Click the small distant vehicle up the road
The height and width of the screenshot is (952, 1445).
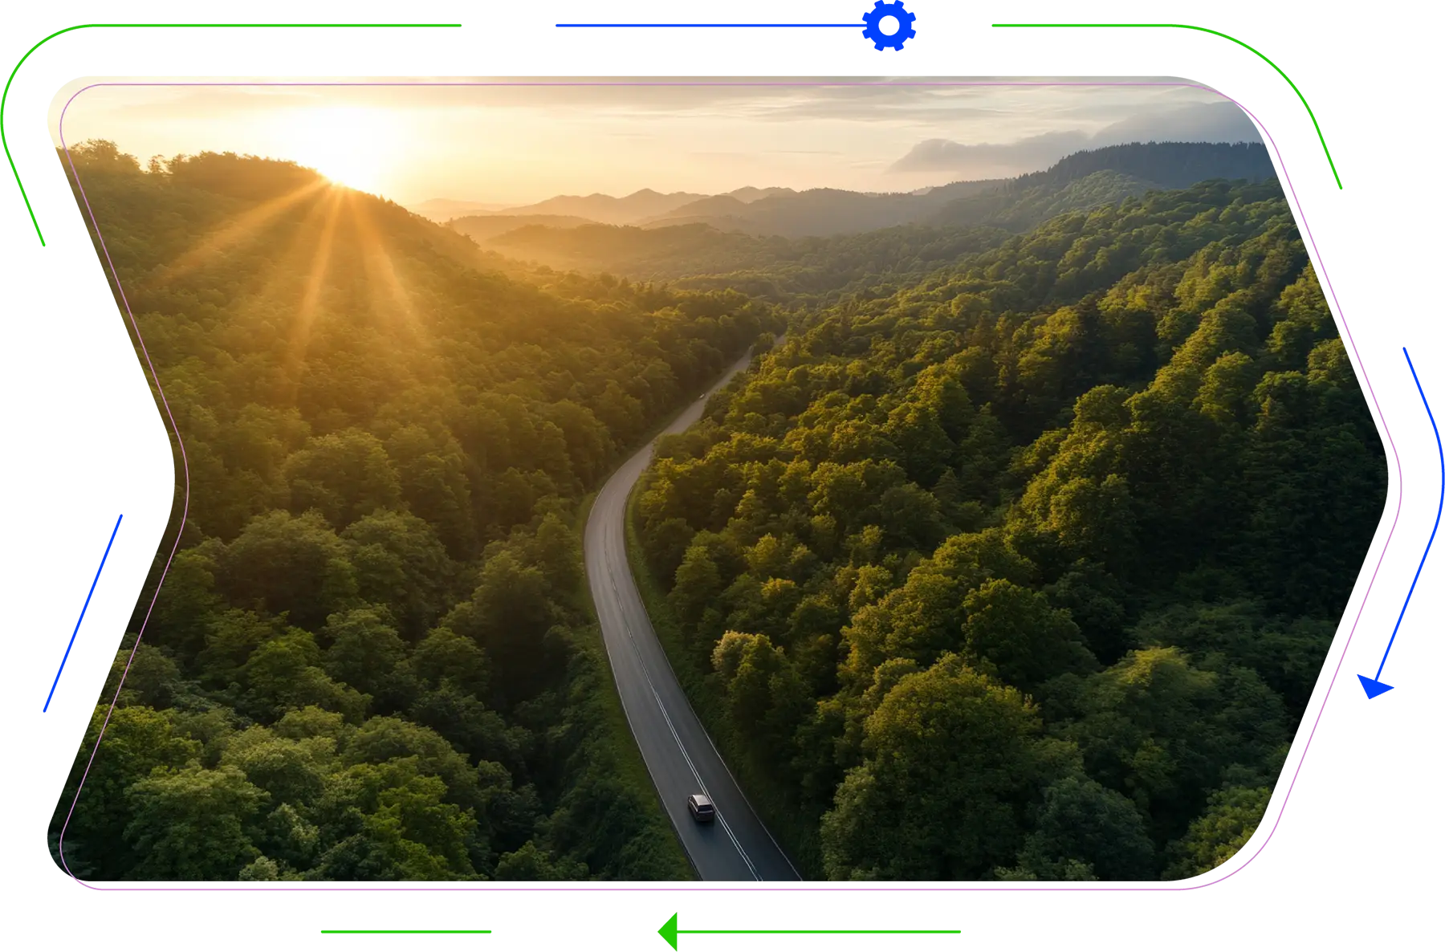702,395
